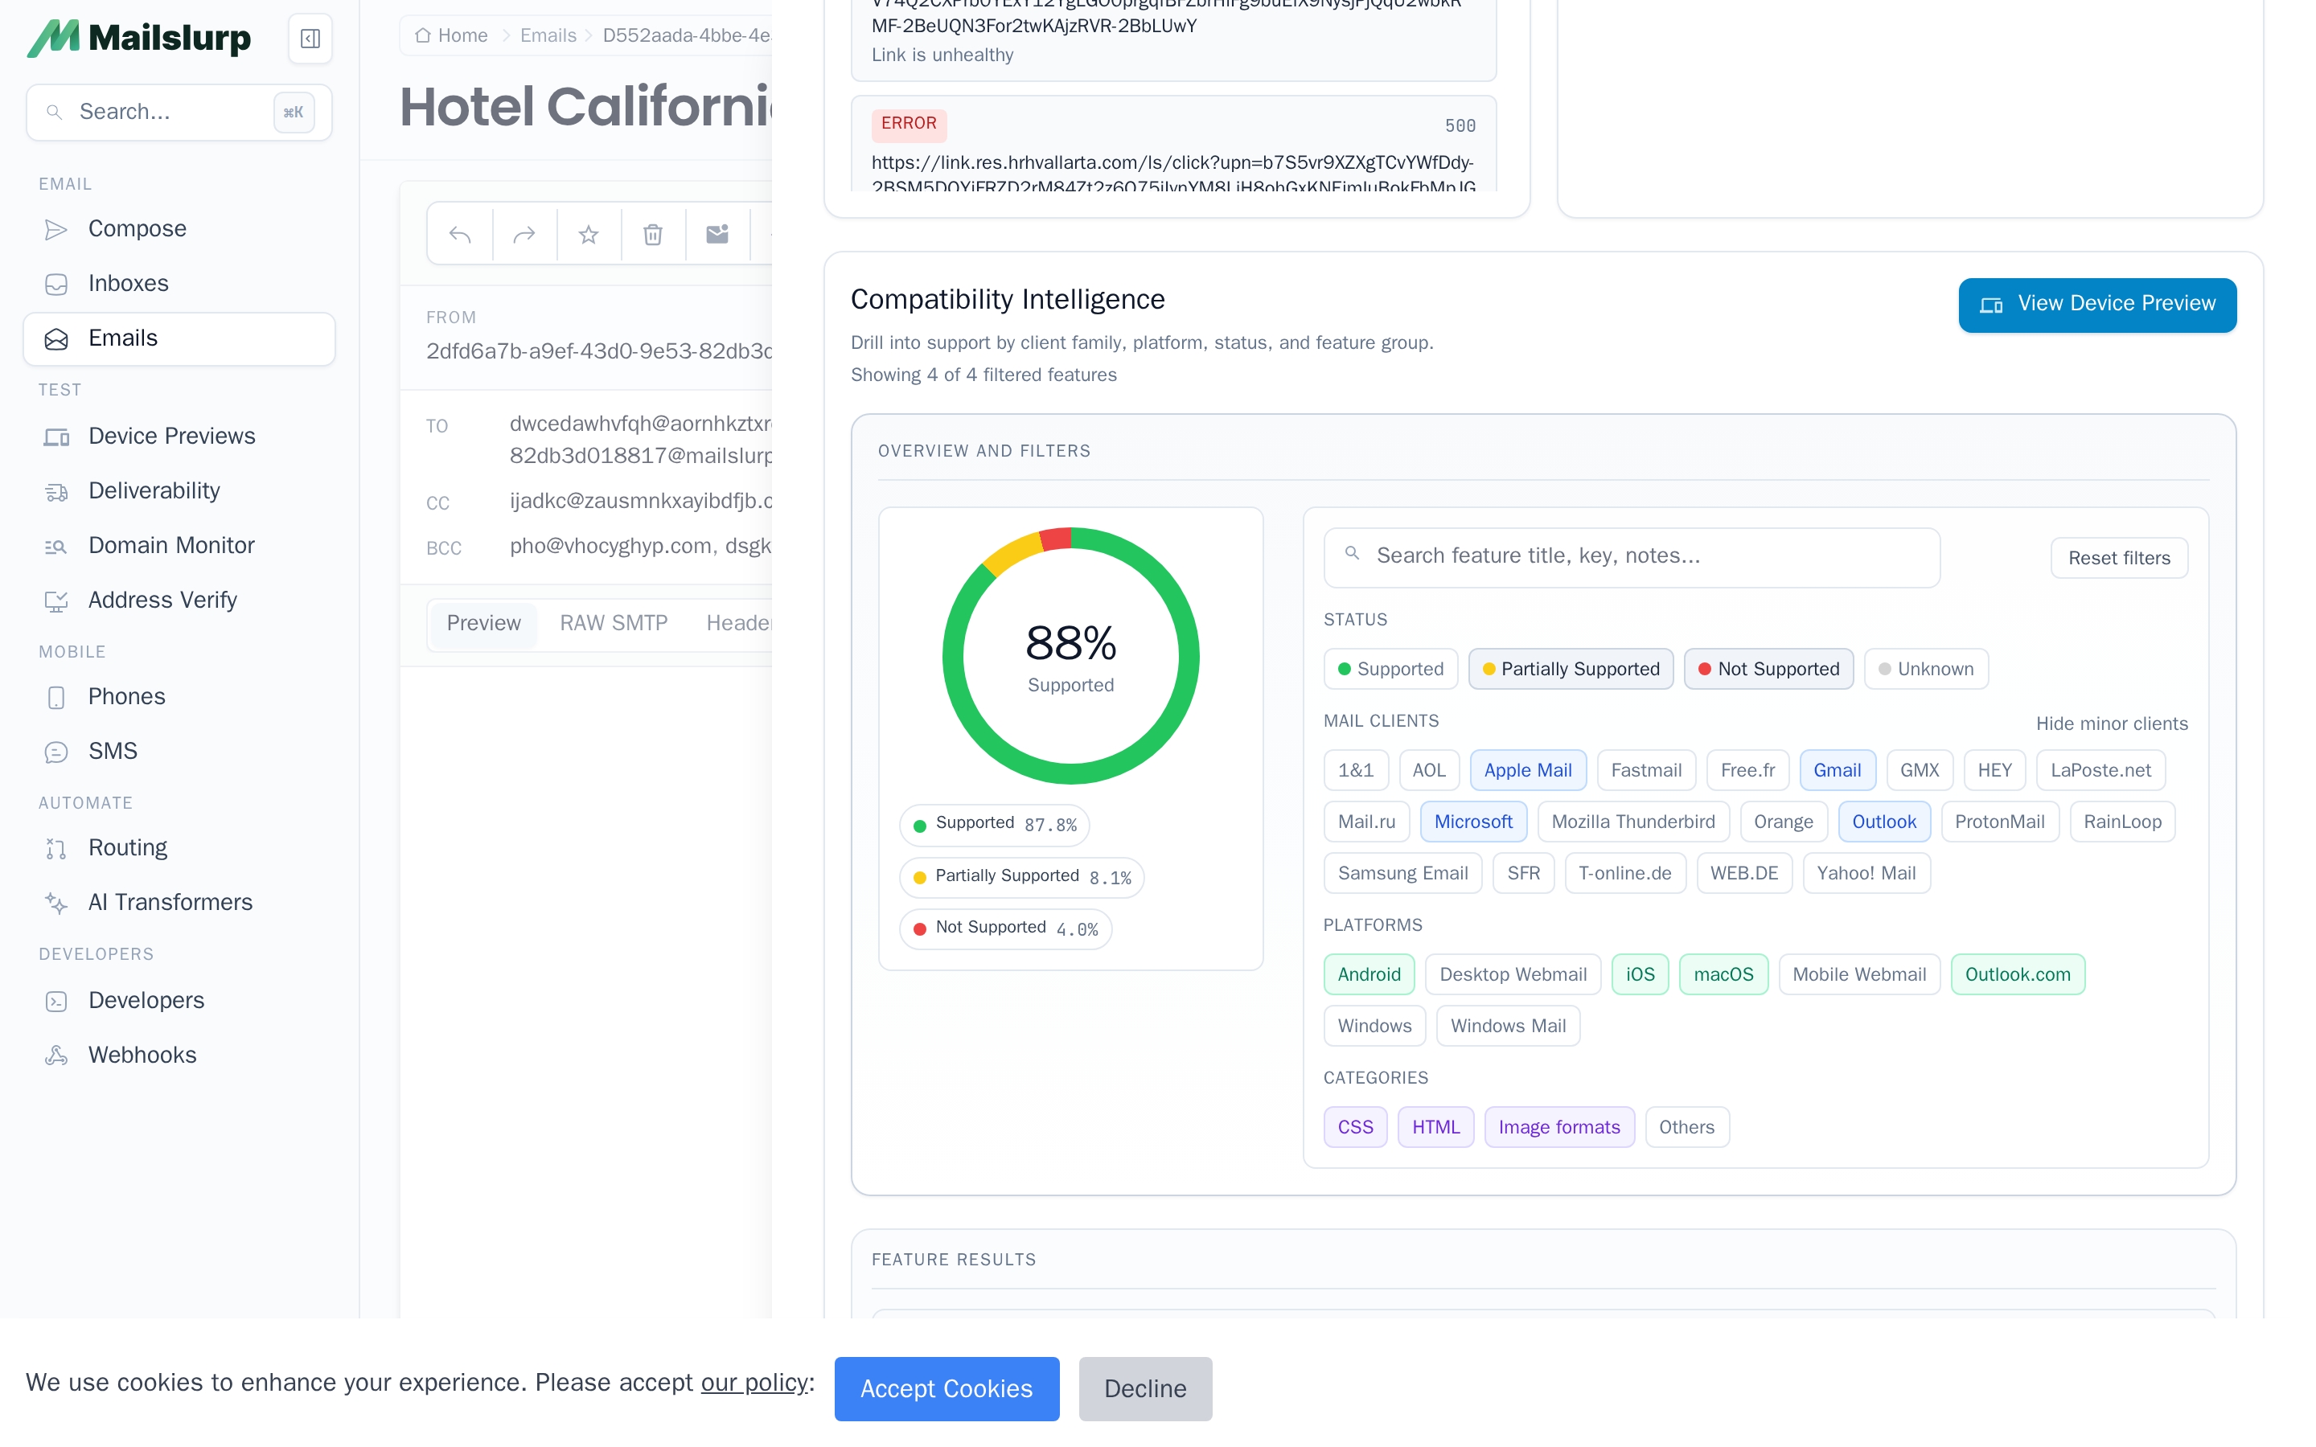Click the 88% supported donut chart

[1070, 657]
